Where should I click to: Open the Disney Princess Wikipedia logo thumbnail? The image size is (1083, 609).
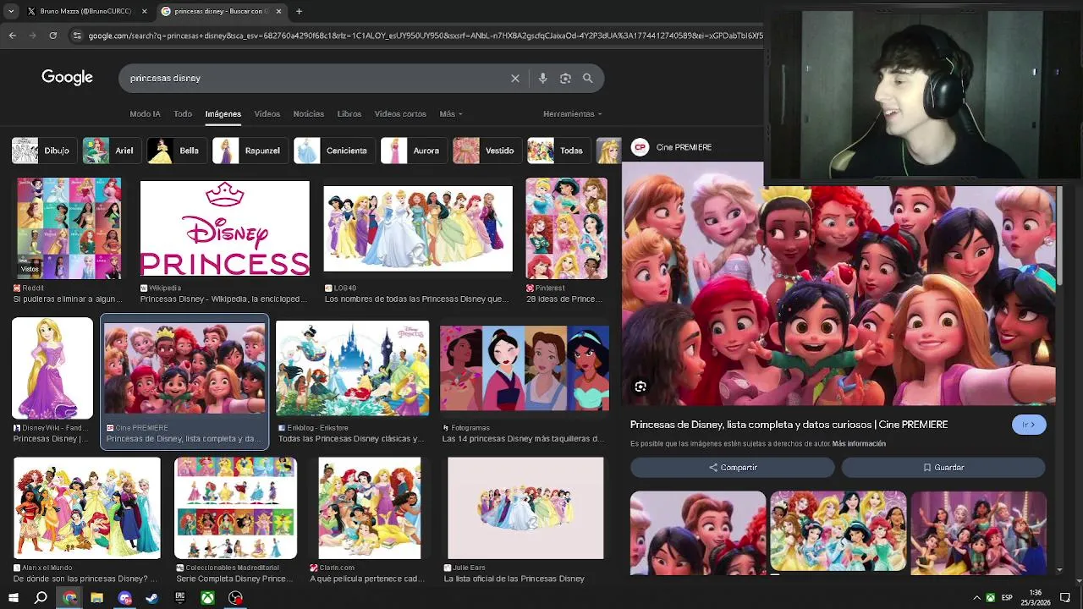click(x=225, y=228)
